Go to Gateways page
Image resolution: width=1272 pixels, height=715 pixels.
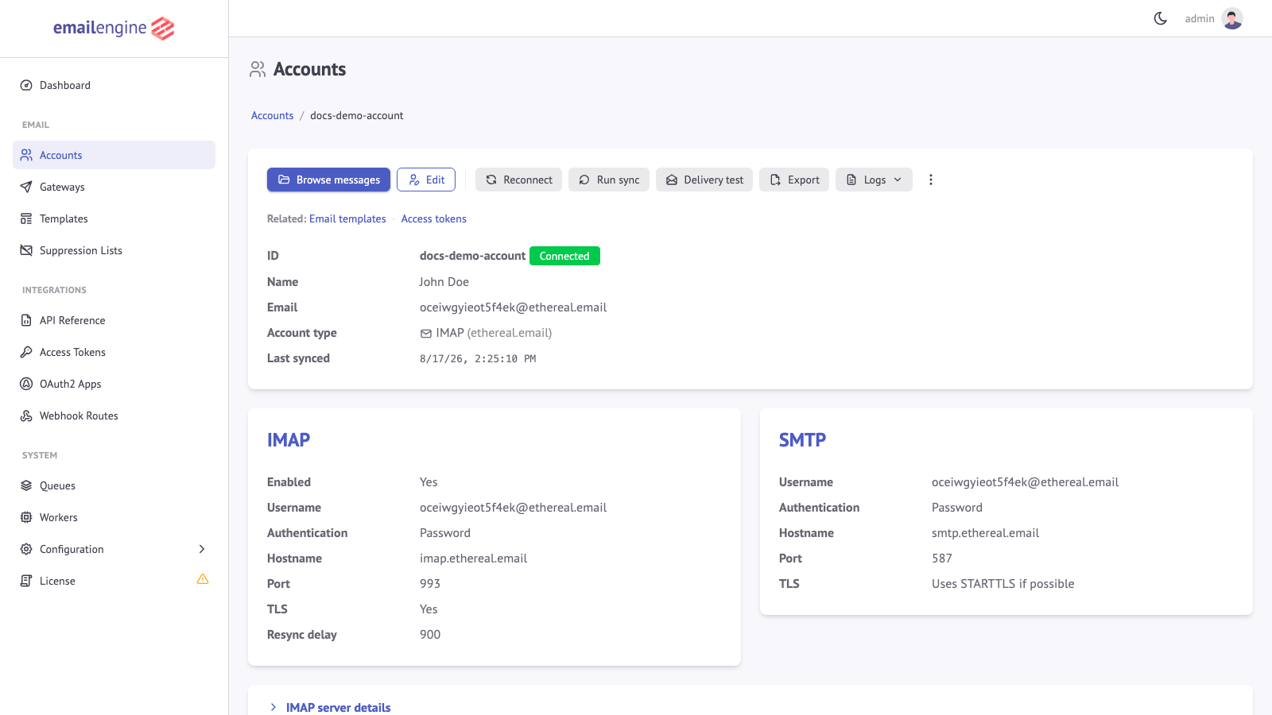[x=114, y=187]
